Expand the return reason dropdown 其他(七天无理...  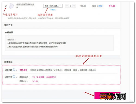tap(53, 6)
